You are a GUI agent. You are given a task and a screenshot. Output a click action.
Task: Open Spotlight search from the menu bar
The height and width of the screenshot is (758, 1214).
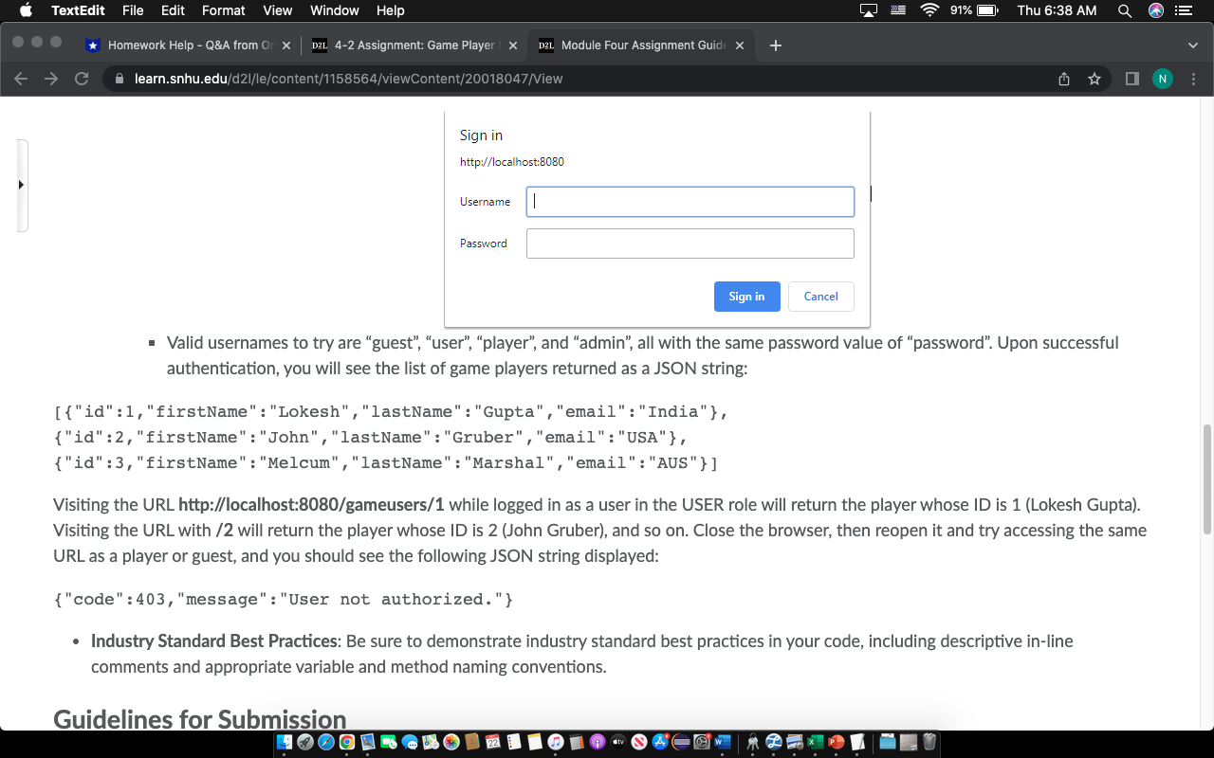1124,10
